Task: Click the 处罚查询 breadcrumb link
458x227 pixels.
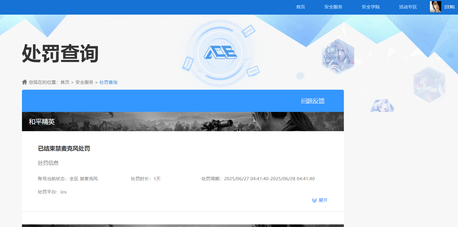Action: click(108, 82)
